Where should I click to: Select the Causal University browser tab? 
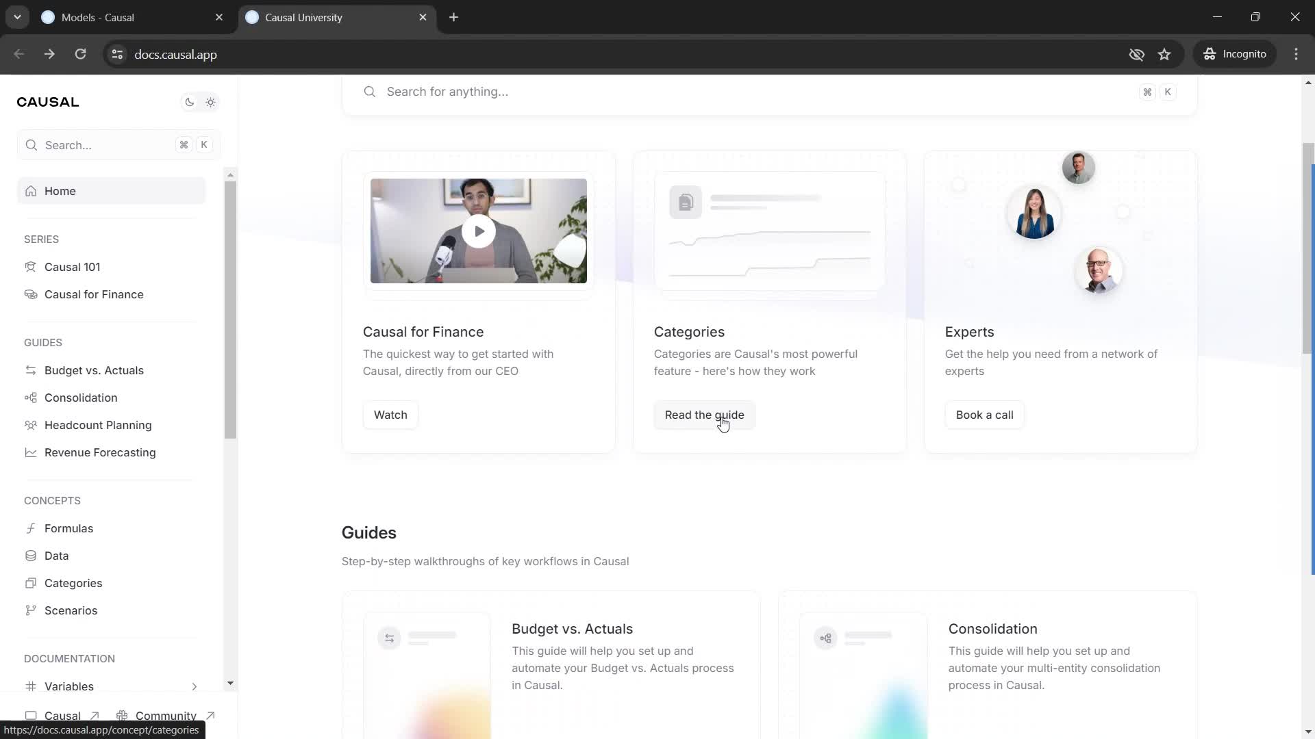[x=336, y=18]
